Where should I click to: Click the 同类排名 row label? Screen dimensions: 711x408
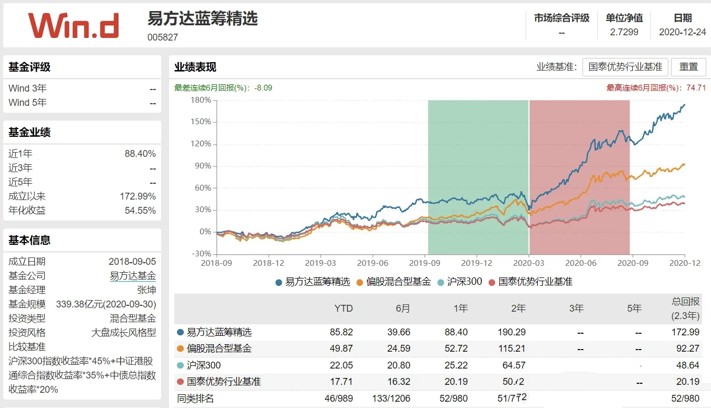point(196,399)
